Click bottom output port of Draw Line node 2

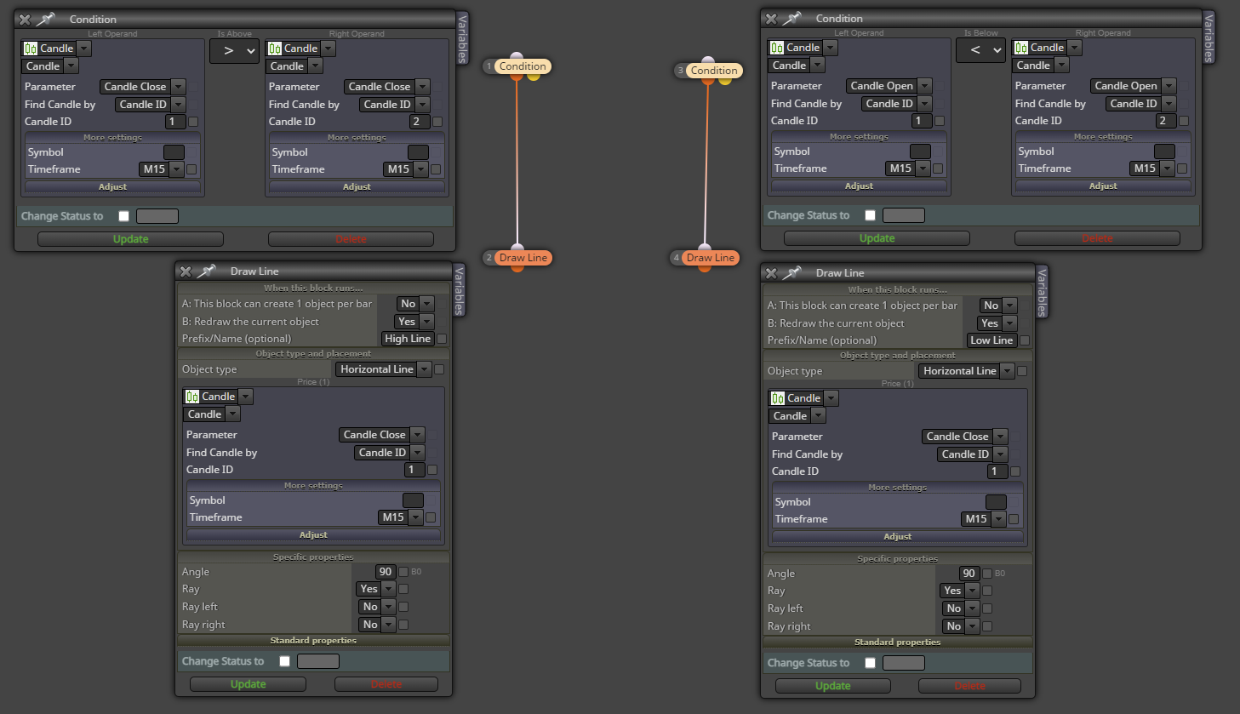(517, 268)
